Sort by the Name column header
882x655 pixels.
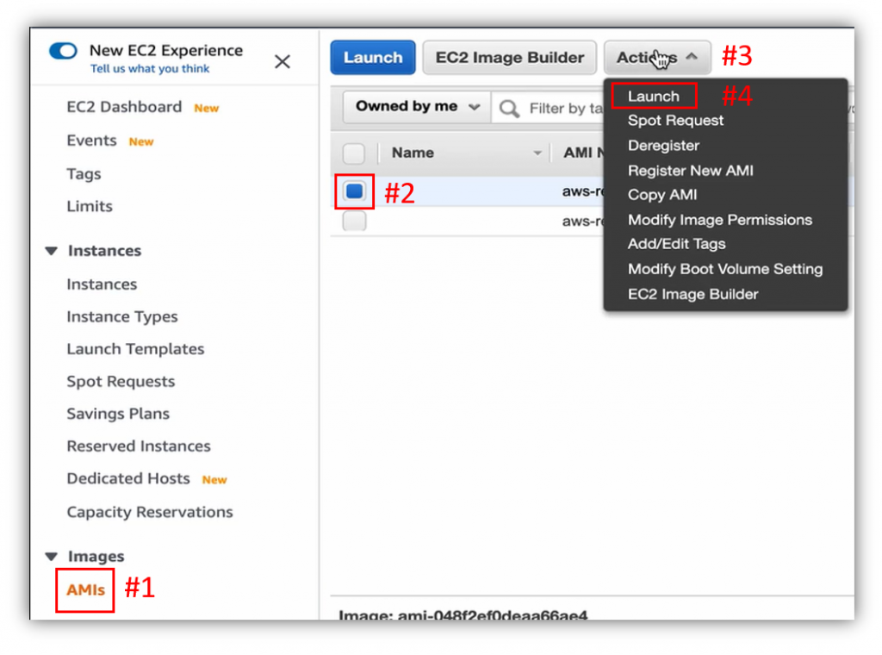point(413,153)
